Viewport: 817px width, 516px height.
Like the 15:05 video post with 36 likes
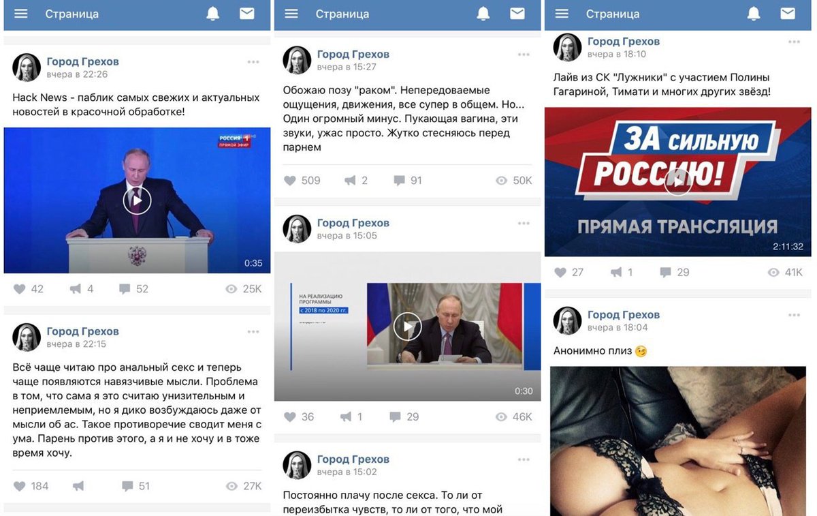[299, 416]
